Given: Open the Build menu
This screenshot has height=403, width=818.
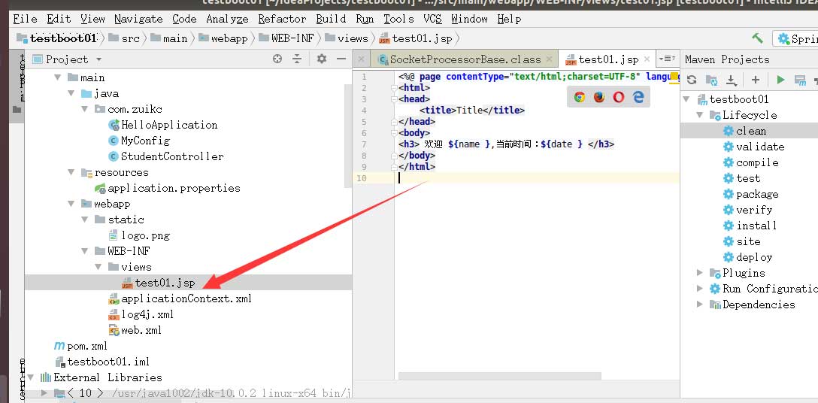Looking at the screenshot, I should [331, 19].
